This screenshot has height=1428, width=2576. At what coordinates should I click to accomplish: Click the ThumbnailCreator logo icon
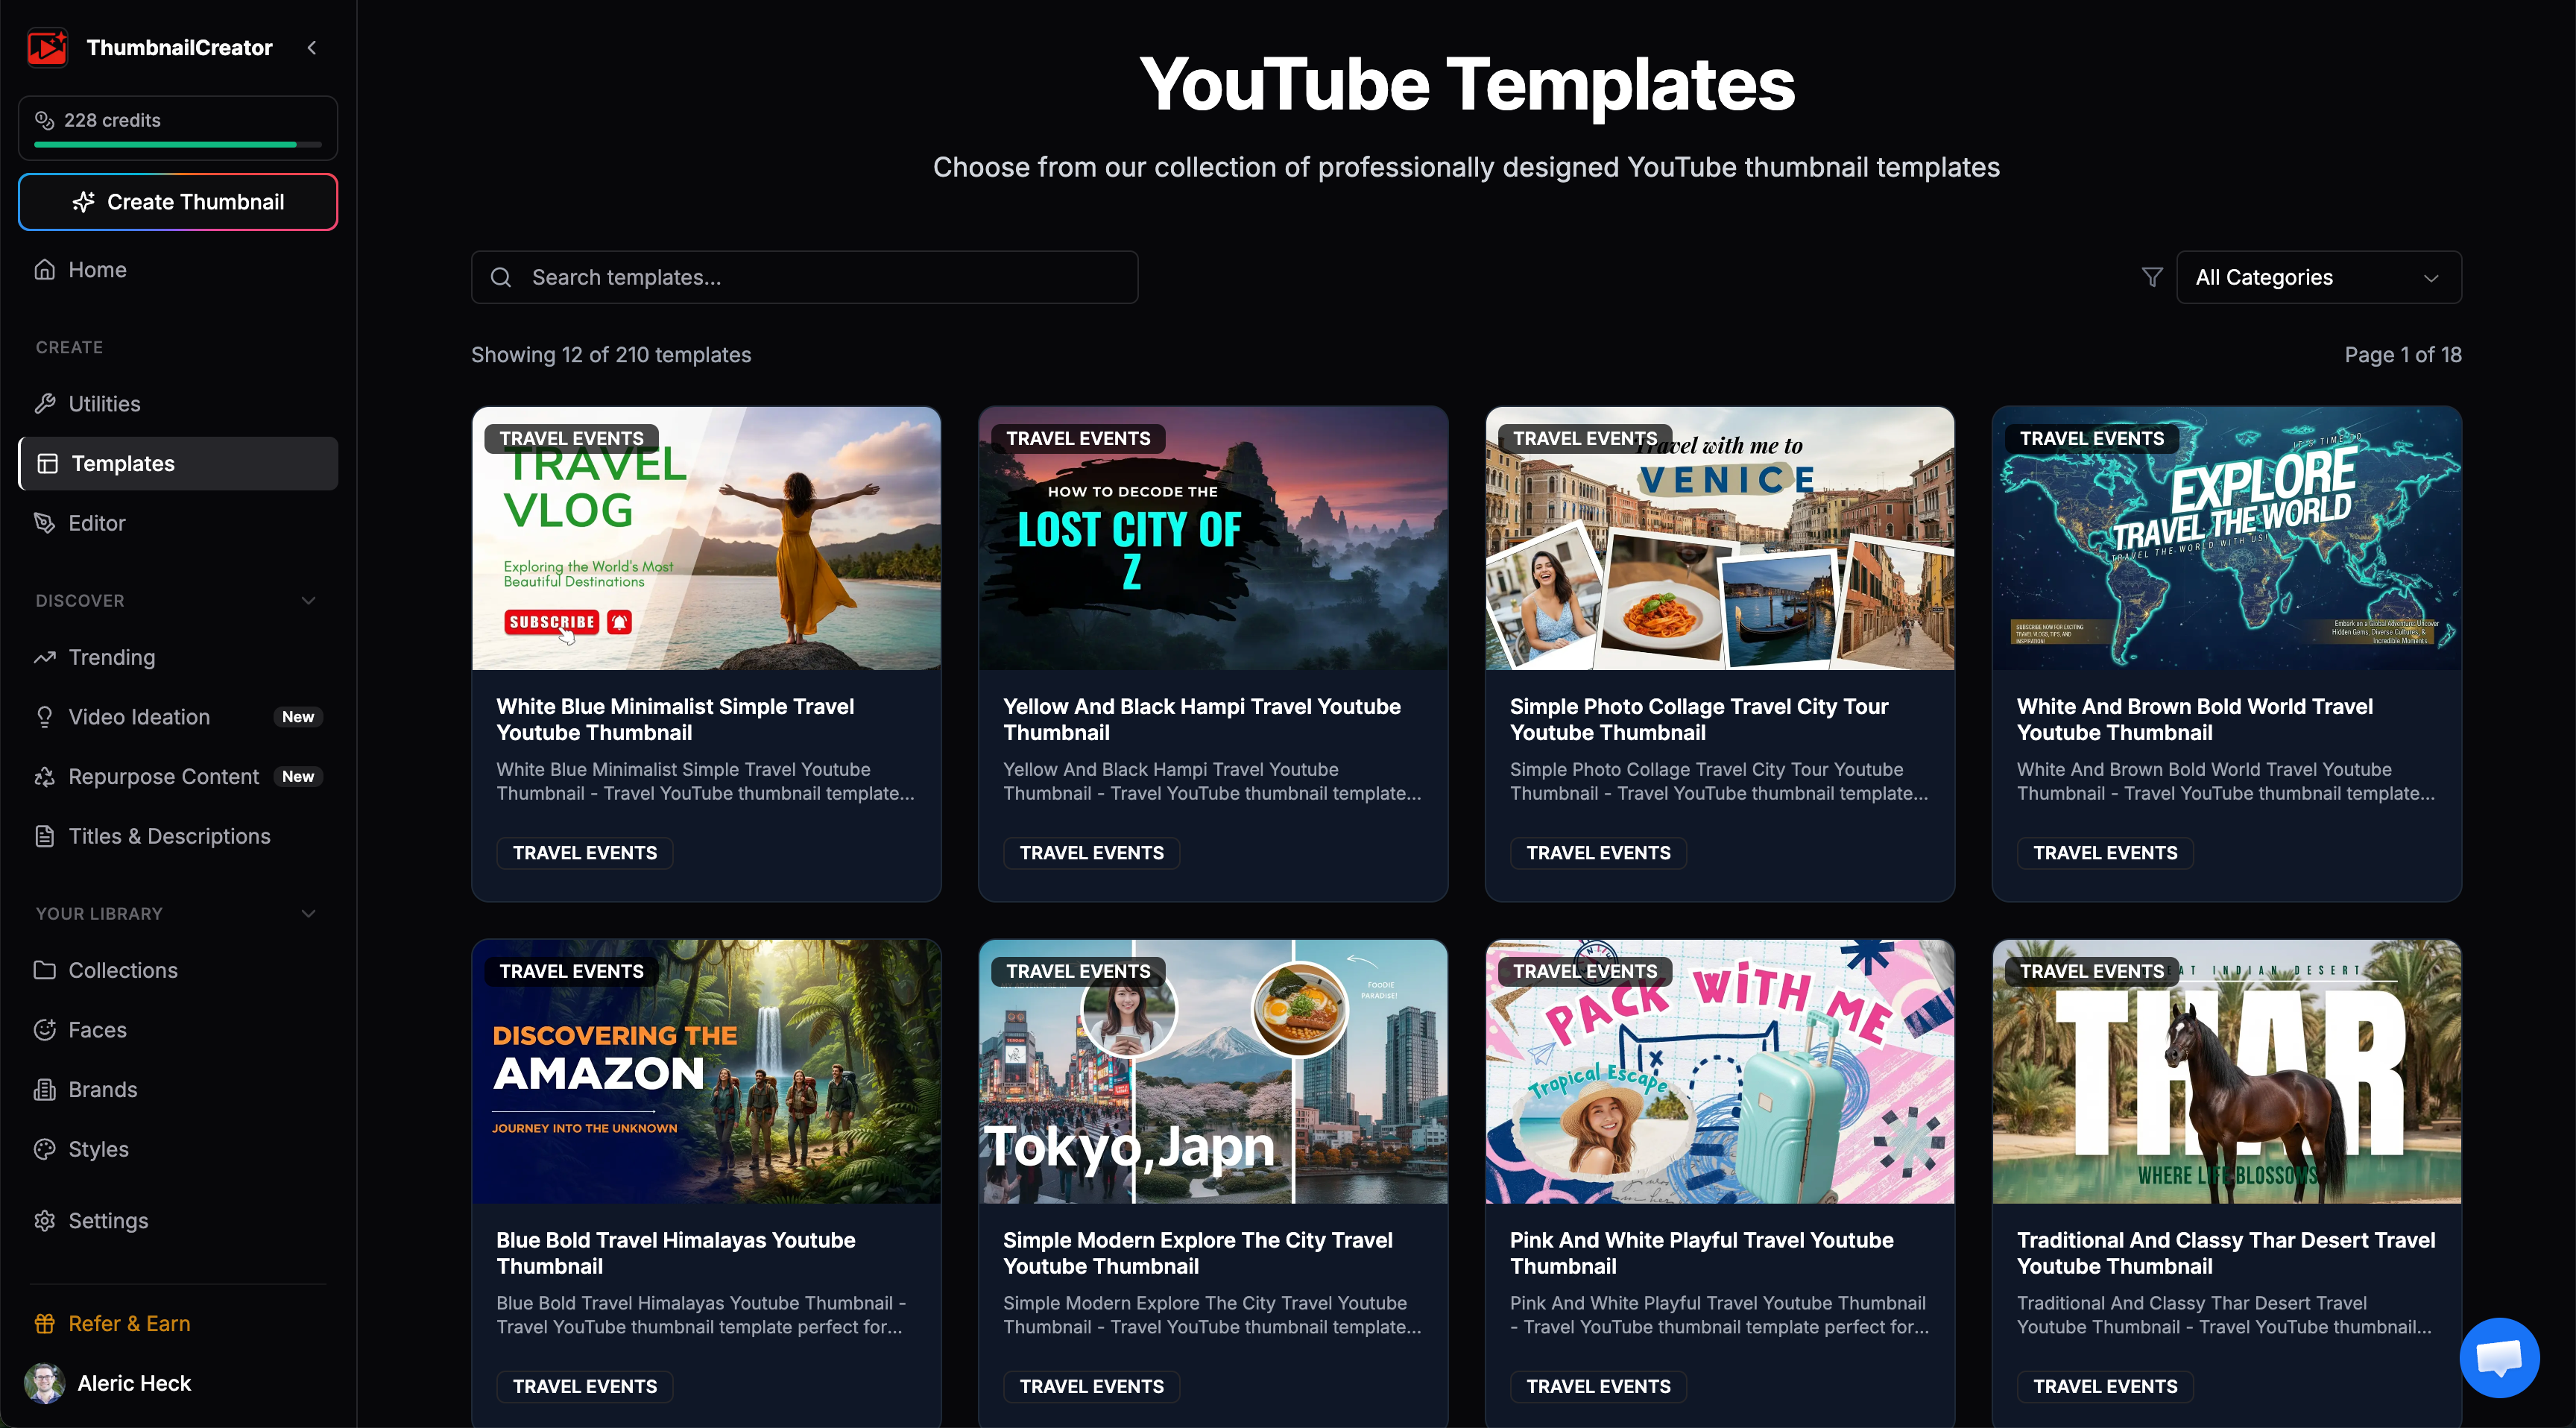(47, 47)
